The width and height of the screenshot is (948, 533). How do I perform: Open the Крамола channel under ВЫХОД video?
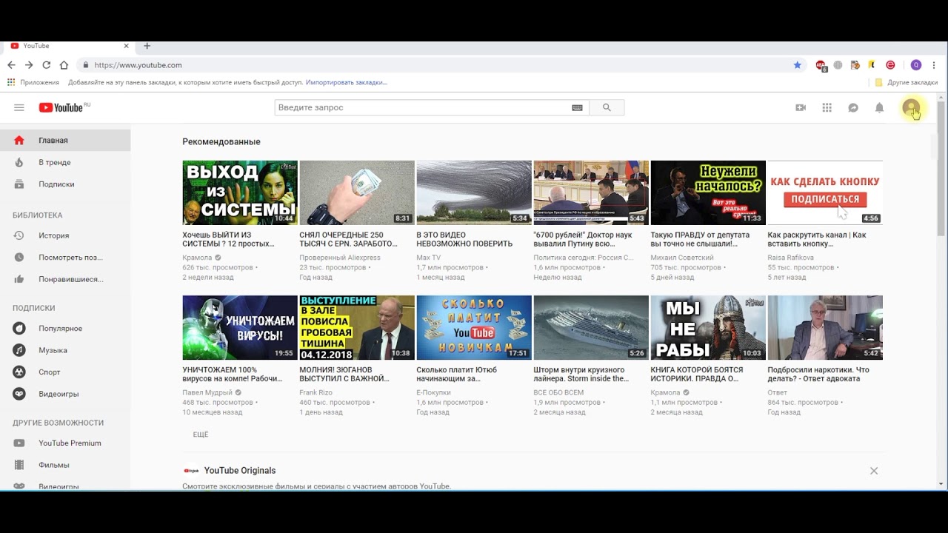(x=197, y=258)
